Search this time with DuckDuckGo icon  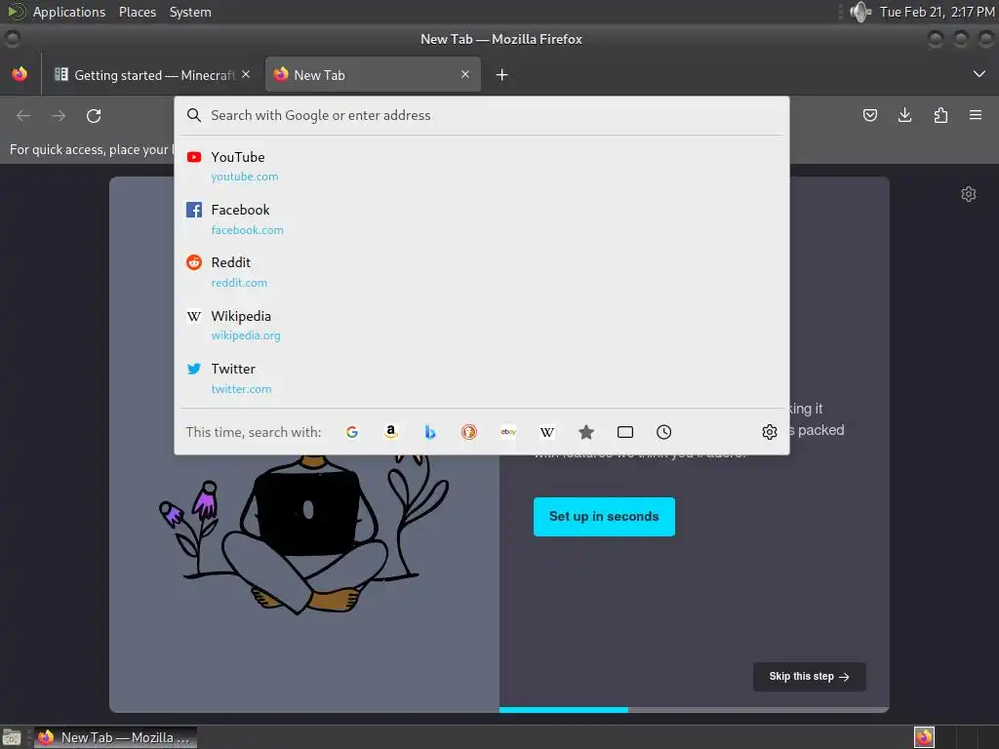pyautogui.click(x=469, y=432)
